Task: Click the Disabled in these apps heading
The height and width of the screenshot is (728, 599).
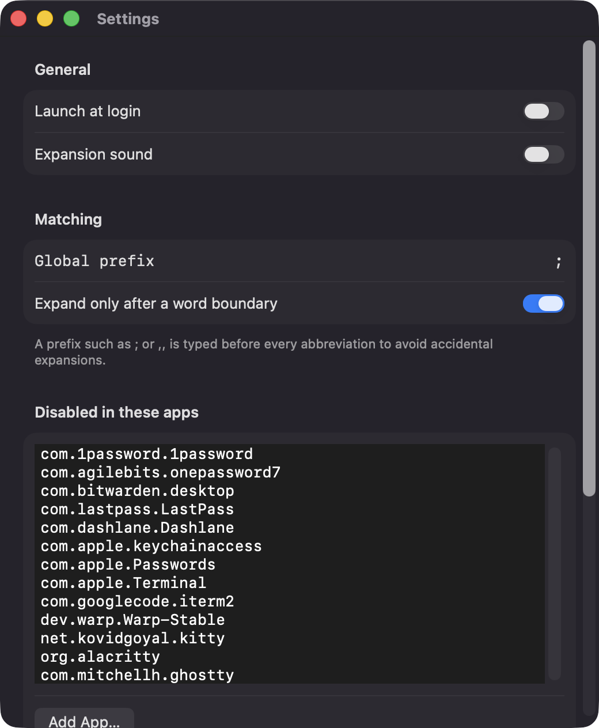Action: 116,412
